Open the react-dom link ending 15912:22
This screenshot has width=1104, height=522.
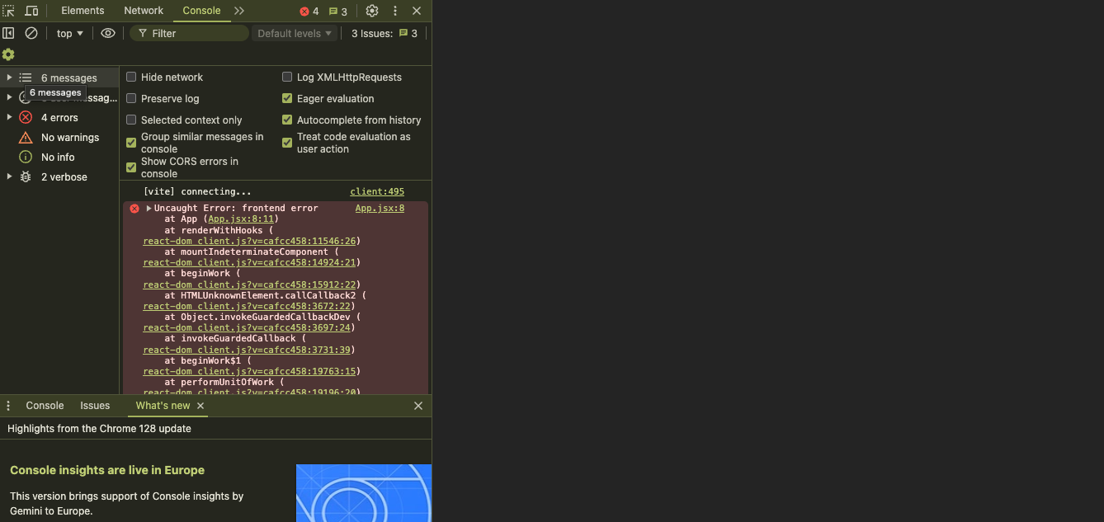click(249, 285)
